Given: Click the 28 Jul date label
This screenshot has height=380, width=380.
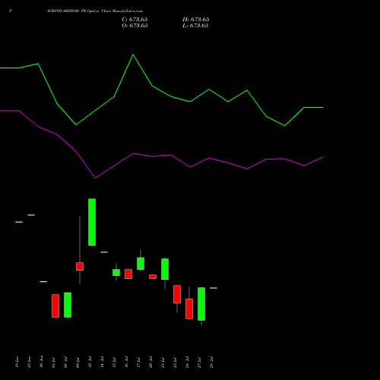Looking at the screenshot, I should point(211,363).
